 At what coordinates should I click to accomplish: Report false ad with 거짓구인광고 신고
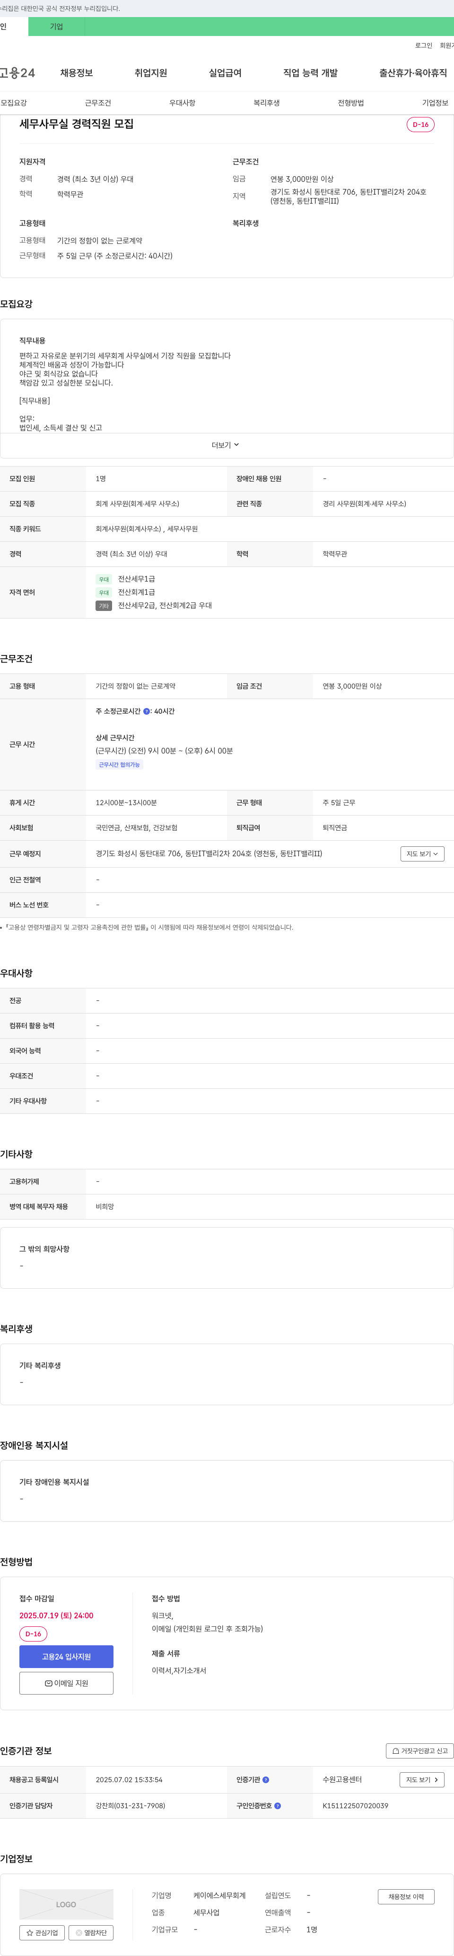420,1751
